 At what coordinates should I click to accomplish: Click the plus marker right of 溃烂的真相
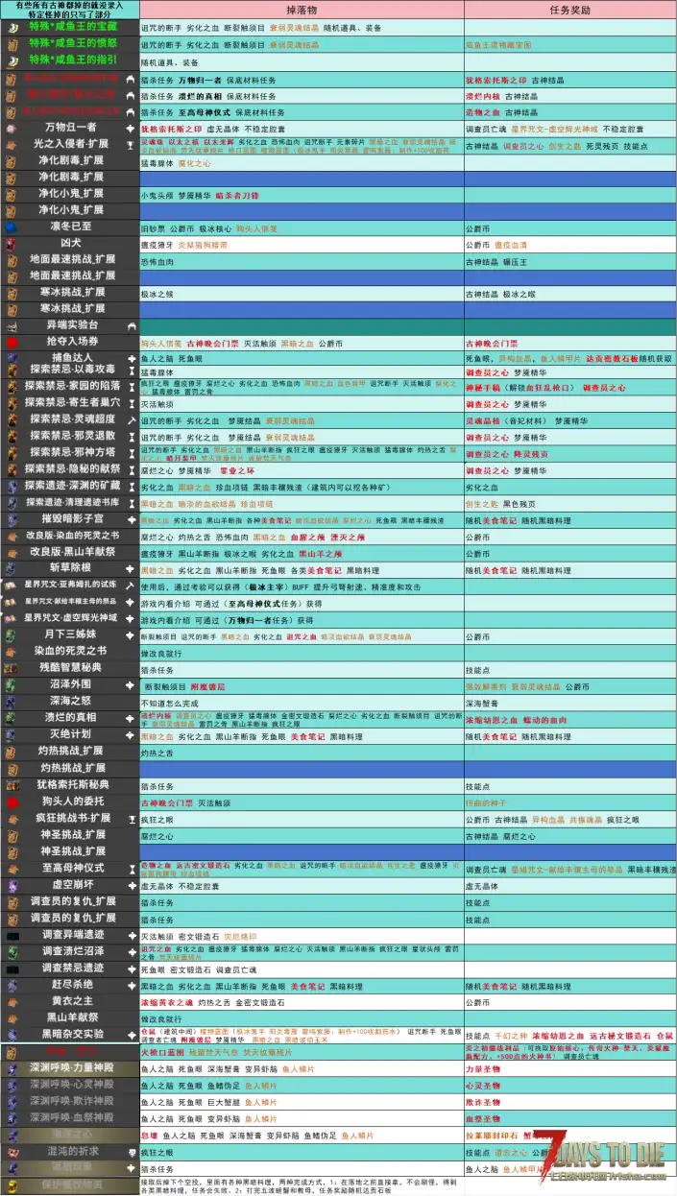pyautogui.click(x=130, y=717)
